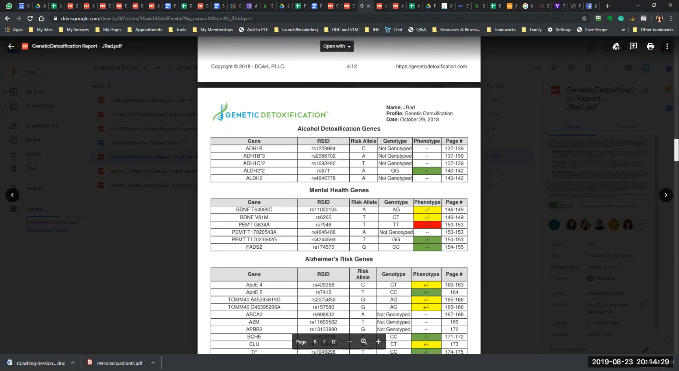Click rs429358 in the ApoE 4 row
Viewport: 679px width, 371px height.
click(x=323, y=285)
